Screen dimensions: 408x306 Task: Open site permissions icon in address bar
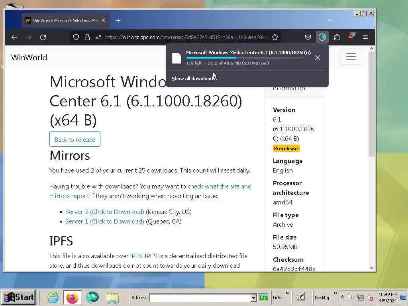tap(98, 37)
